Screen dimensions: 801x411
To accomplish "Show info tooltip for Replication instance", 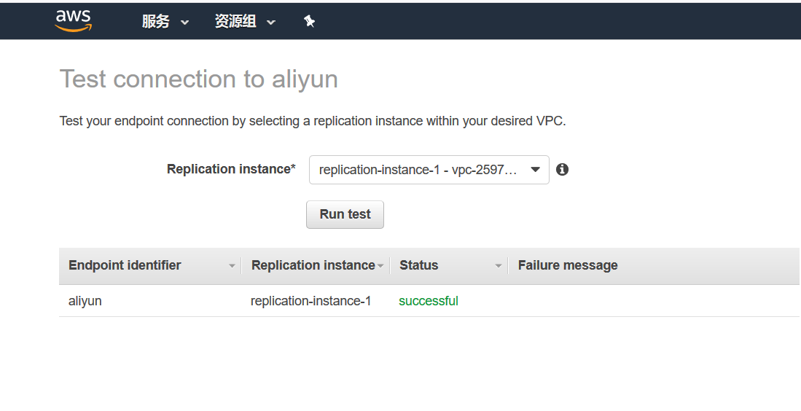I will (x=562, y=170).
